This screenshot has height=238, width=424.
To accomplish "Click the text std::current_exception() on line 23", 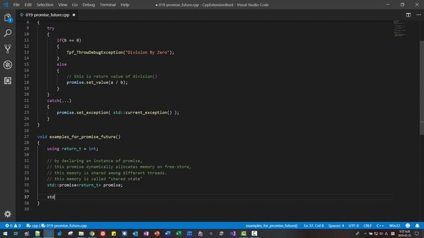I will pos(142,112).
